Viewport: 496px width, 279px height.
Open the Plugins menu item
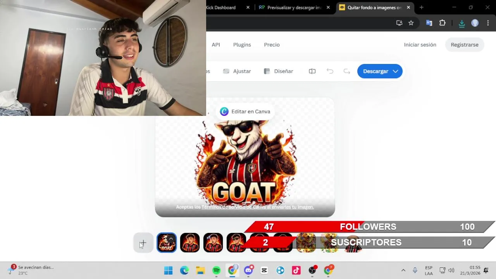point(242,45)
